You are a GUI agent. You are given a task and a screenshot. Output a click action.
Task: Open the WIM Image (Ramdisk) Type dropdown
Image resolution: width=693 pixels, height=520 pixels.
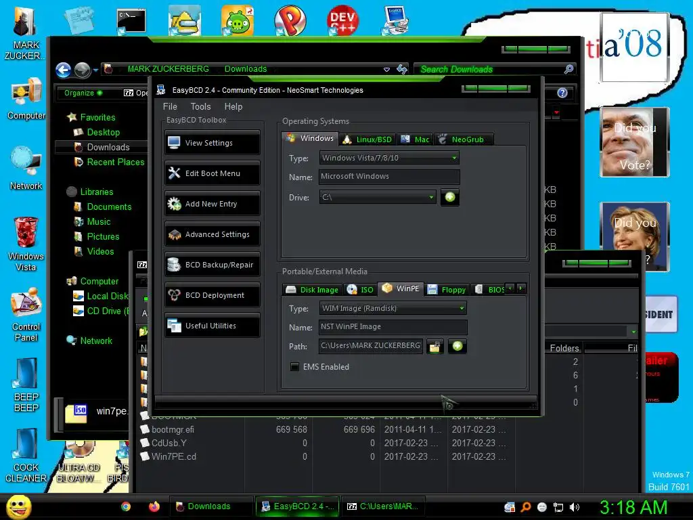coord(393,308)
